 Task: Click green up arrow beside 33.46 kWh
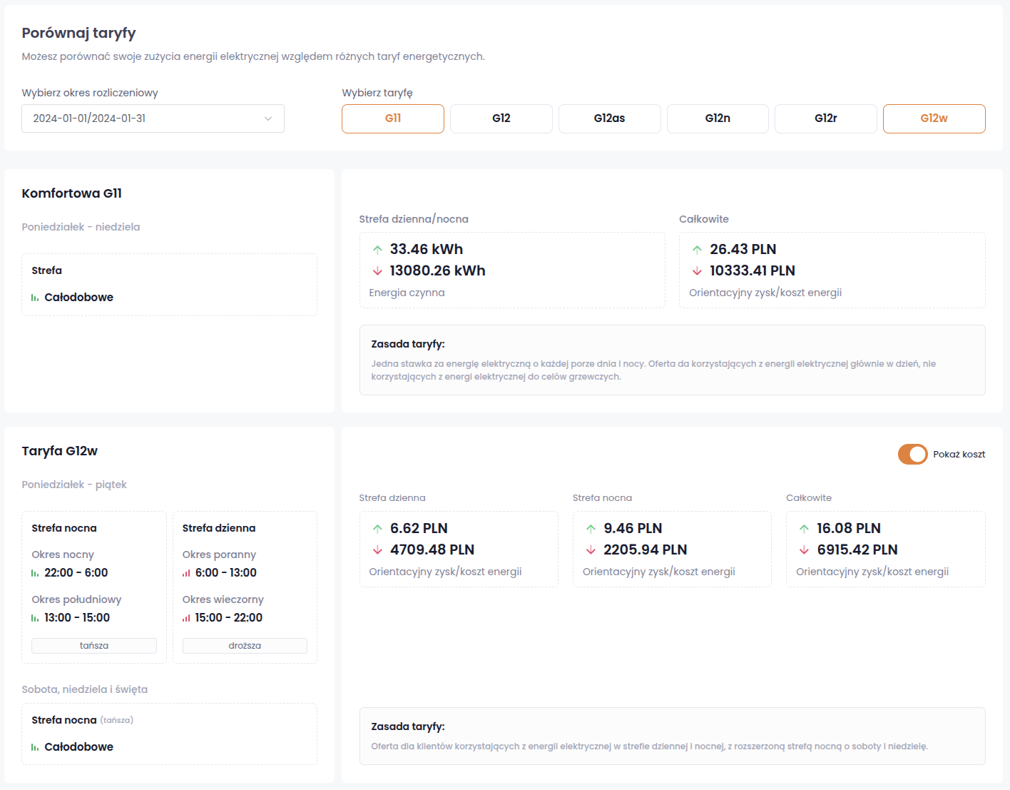tap(377, 250)
